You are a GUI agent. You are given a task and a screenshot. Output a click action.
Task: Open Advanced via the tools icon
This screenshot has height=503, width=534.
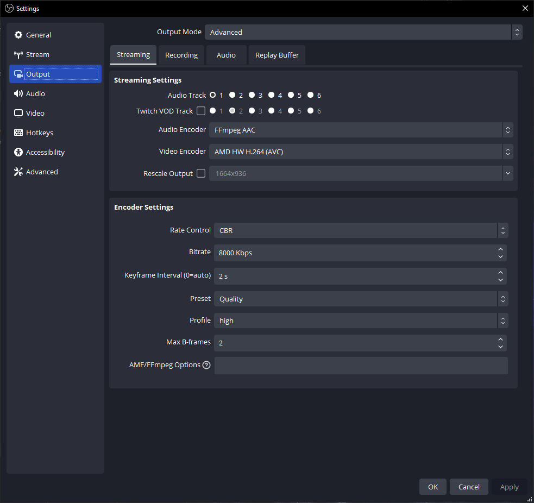pyautogui.click(x=18, y=172)
